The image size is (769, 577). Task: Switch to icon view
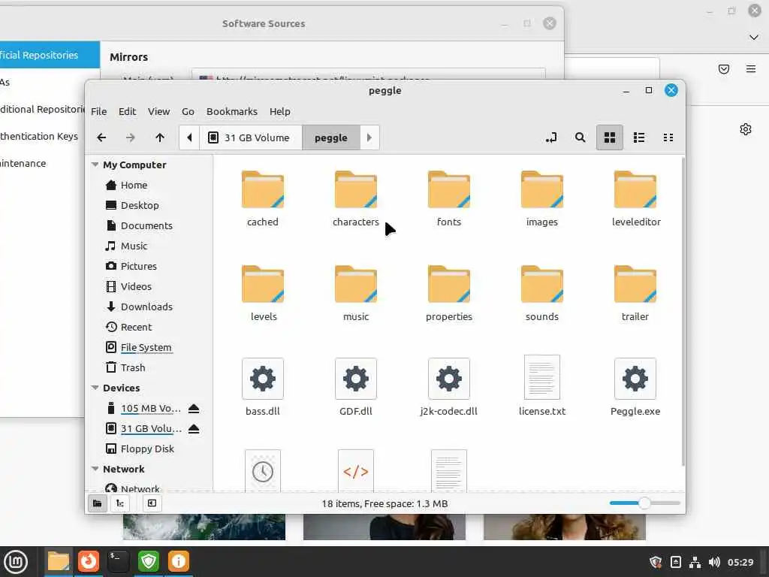(610, 138)
